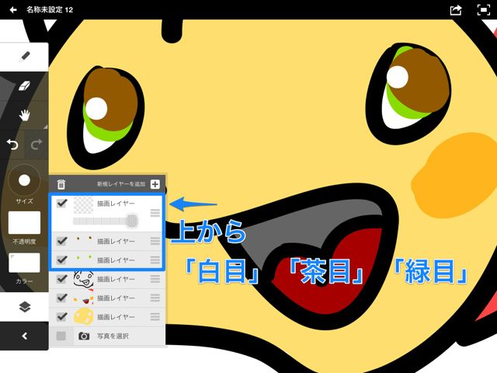This screenshot has height=373, width=497.
Task: Select the green dots layer thumbnail
Action: (x=84, y=260)
